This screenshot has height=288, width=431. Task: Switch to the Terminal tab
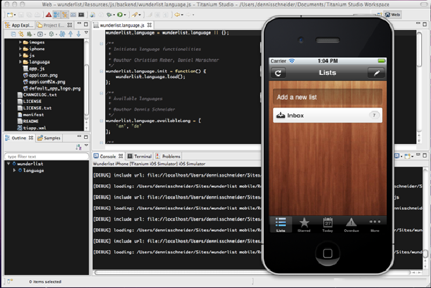pos(140,156)
